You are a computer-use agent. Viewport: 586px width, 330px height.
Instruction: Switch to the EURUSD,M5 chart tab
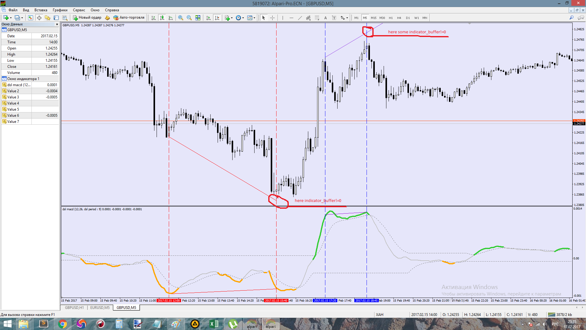[100, 308]
